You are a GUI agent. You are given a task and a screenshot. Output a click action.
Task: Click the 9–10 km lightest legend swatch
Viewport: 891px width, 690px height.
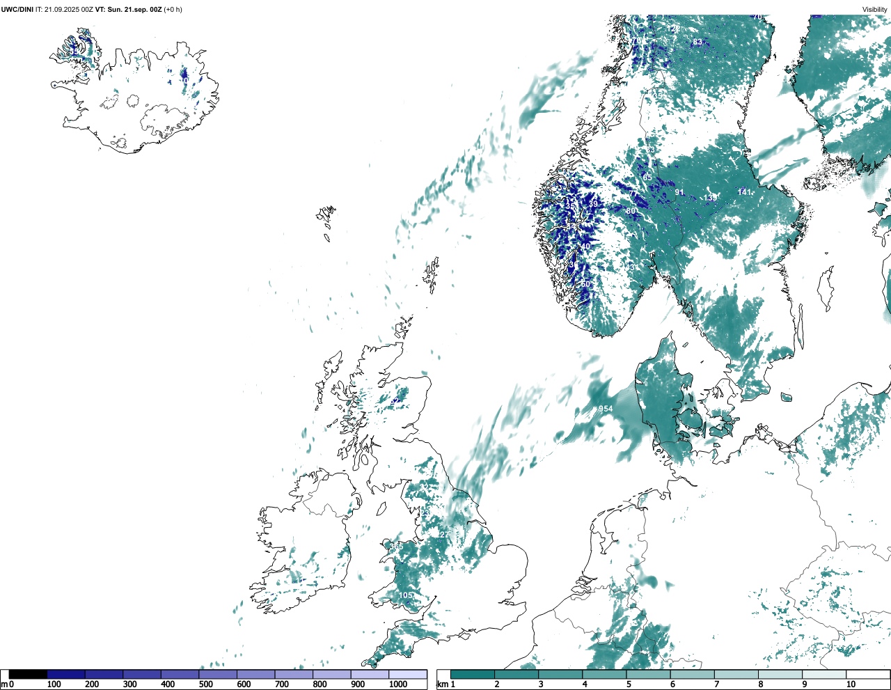[824, 674]
